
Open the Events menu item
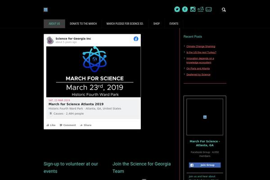click(x=174, y=23)
